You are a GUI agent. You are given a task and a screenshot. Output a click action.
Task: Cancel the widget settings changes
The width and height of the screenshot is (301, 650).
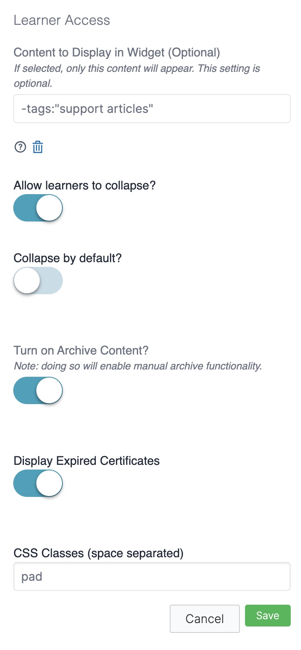click(205, 619)
